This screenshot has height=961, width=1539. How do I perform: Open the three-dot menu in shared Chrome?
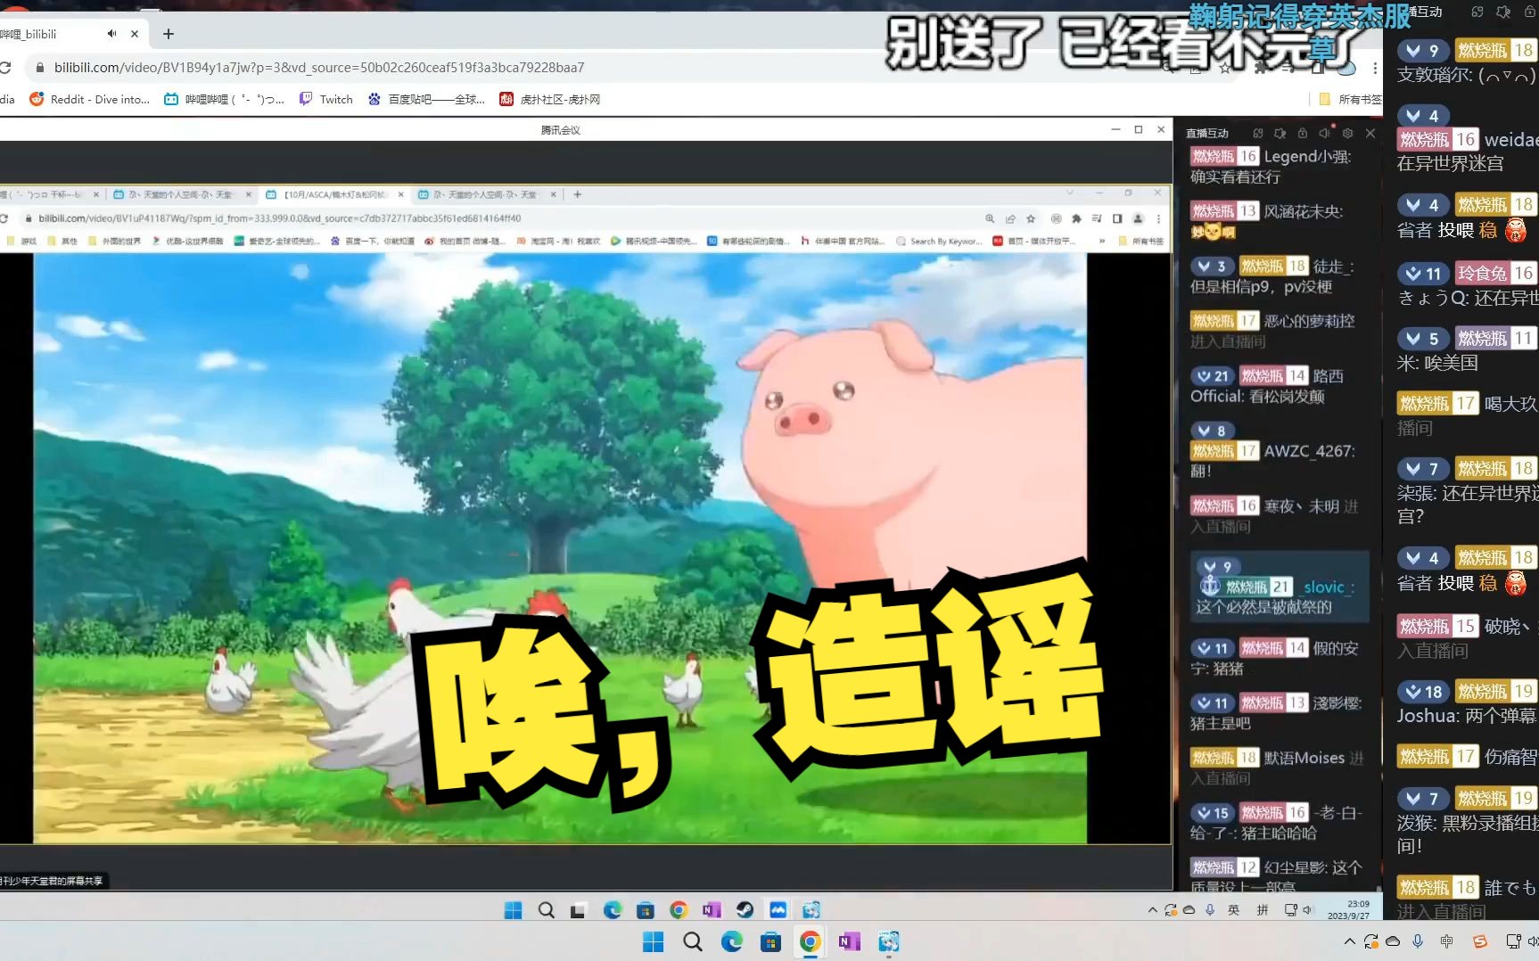[1158, 218]
